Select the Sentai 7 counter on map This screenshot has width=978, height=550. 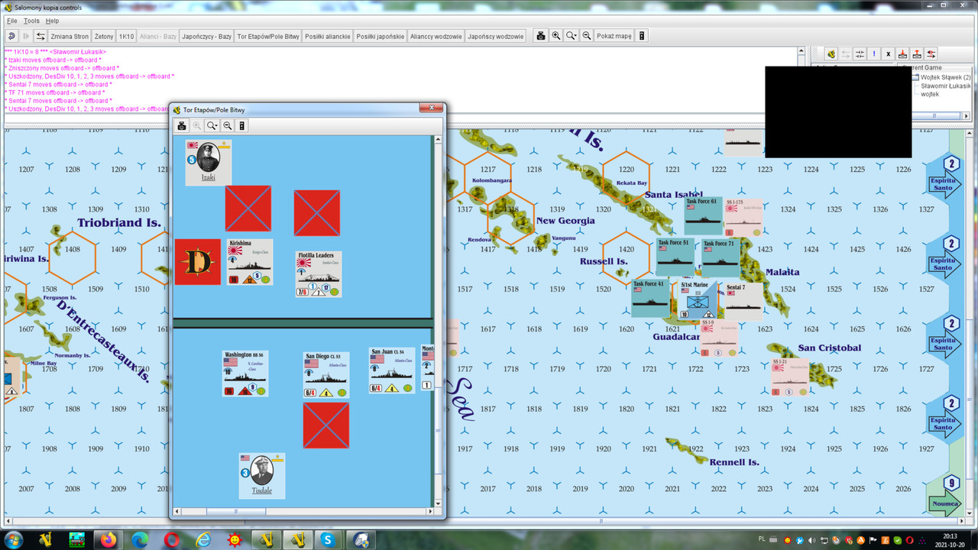click(x=743, y=301)
